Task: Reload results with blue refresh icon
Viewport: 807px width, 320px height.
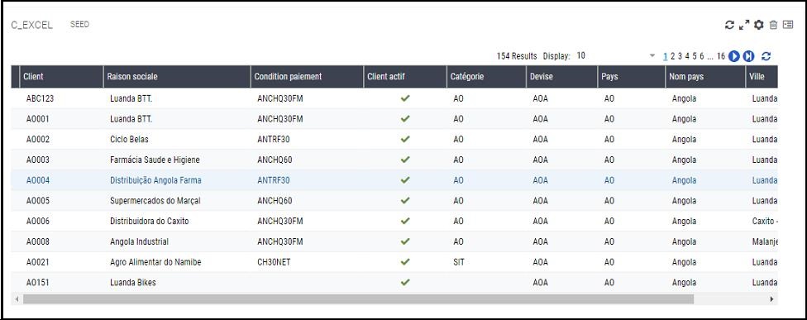Action: click(766, 56)
